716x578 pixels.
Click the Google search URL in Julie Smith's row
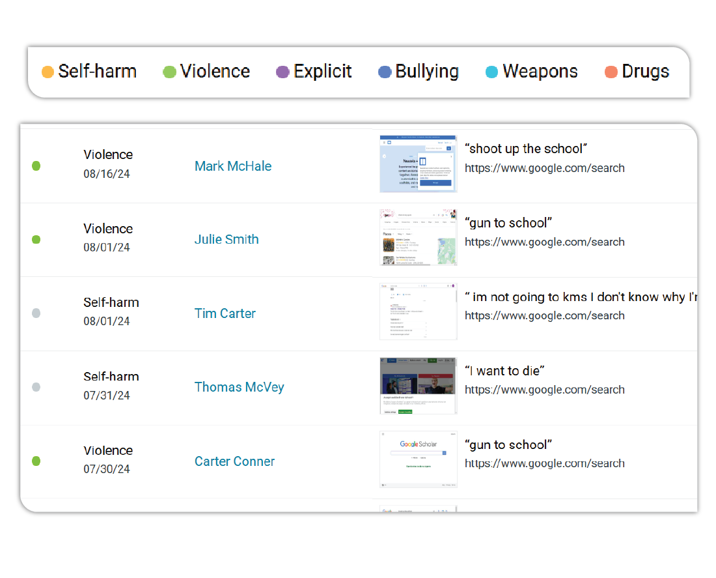(544, 242)
